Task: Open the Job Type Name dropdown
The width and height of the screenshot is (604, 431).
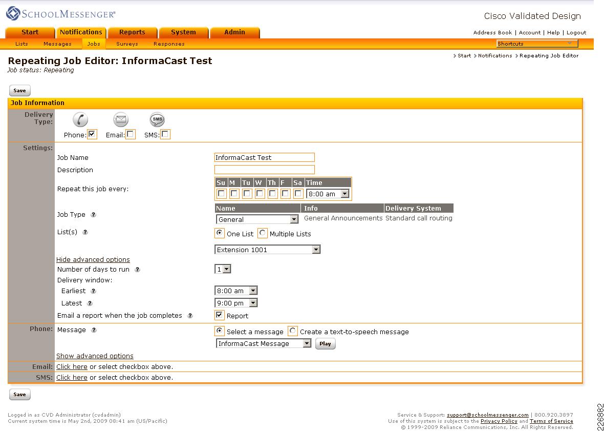Action: coord(257,219)
